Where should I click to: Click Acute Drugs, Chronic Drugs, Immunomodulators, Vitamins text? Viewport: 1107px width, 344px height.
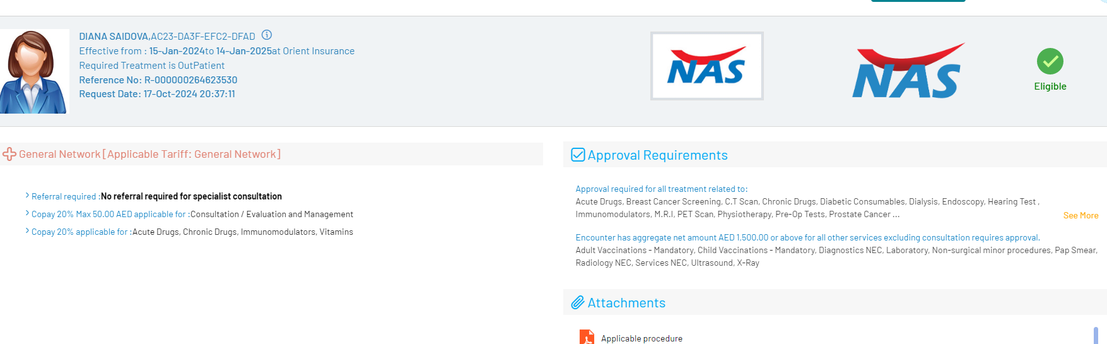click(243, 232)
